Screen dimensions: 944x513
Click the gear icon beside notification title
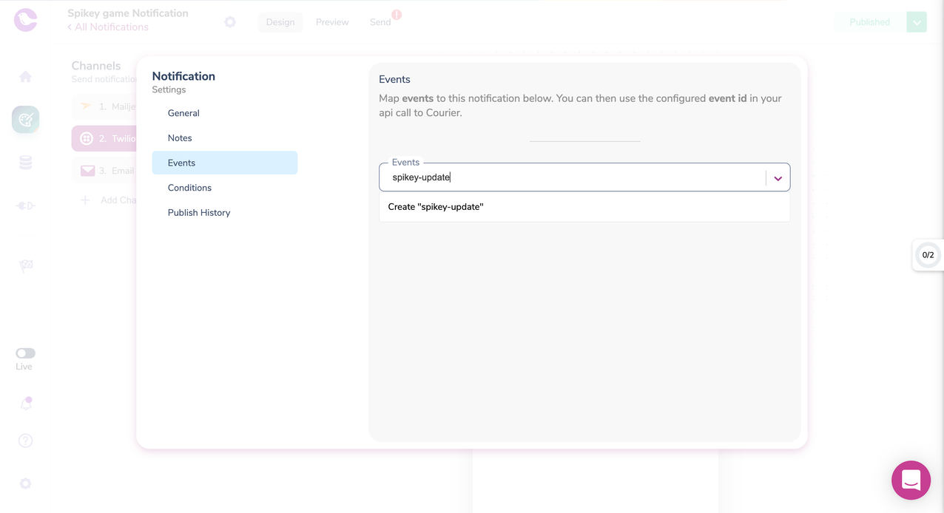(230, 22)
